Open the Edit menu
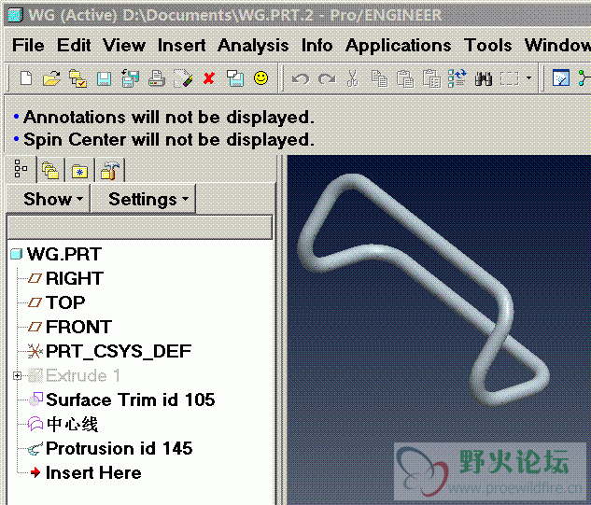The height and width of the screenshot is (505, 591). 74,46
